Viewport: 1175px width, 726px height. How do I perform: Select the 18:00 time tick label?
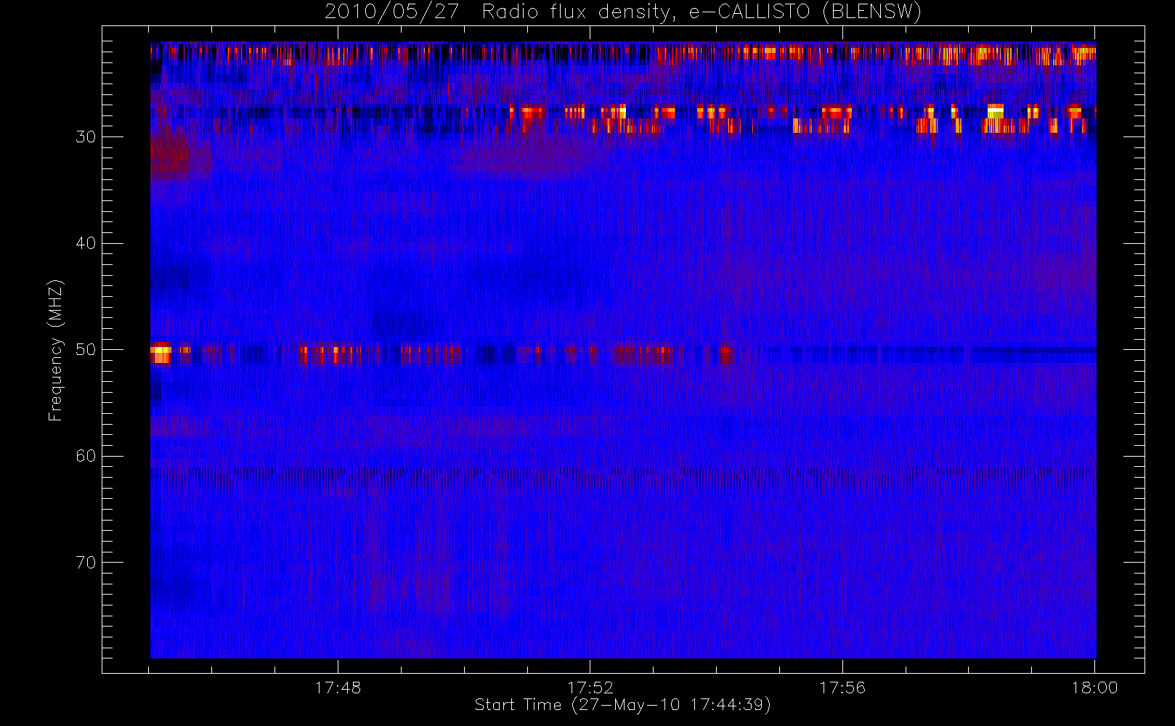1094,688
